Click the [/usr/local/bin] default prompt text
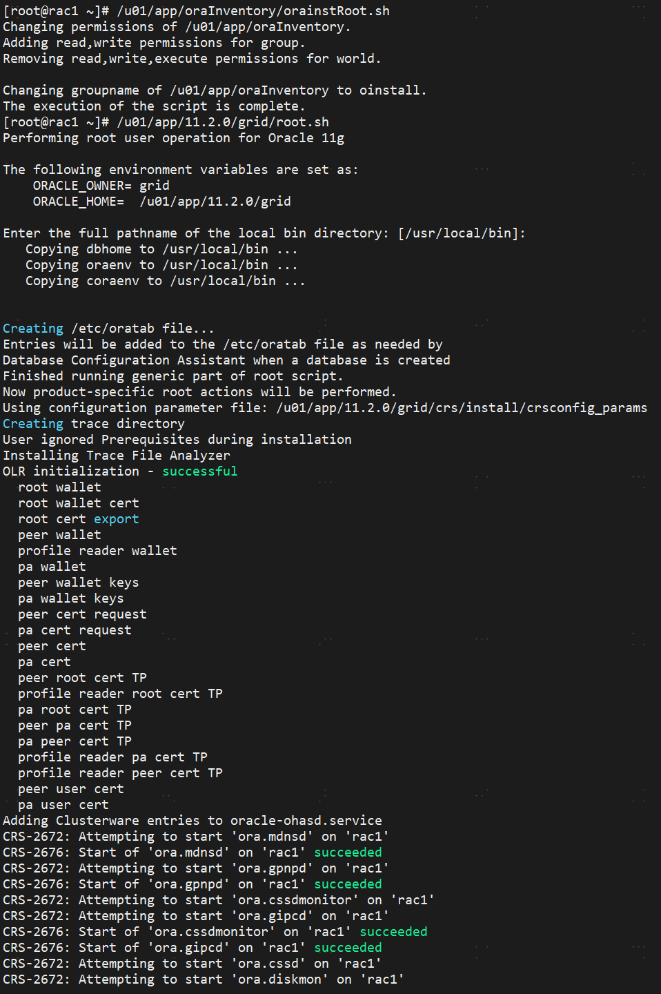The image size is (661, 994). pos(462,233)
